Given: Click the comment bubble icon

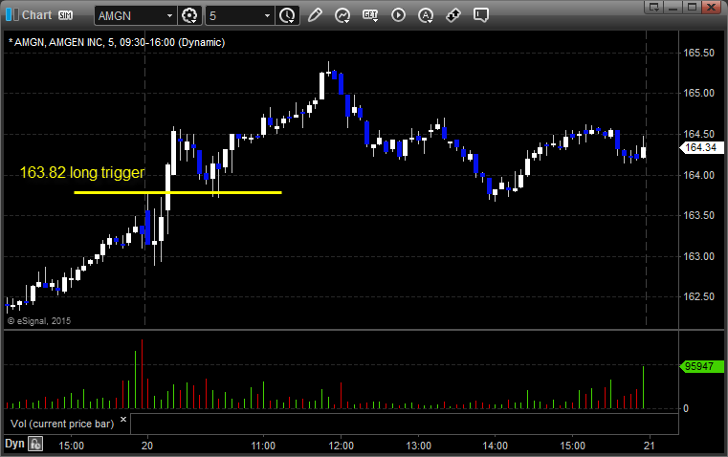Looking at the screenshot, I should click(x=480, y=15).
